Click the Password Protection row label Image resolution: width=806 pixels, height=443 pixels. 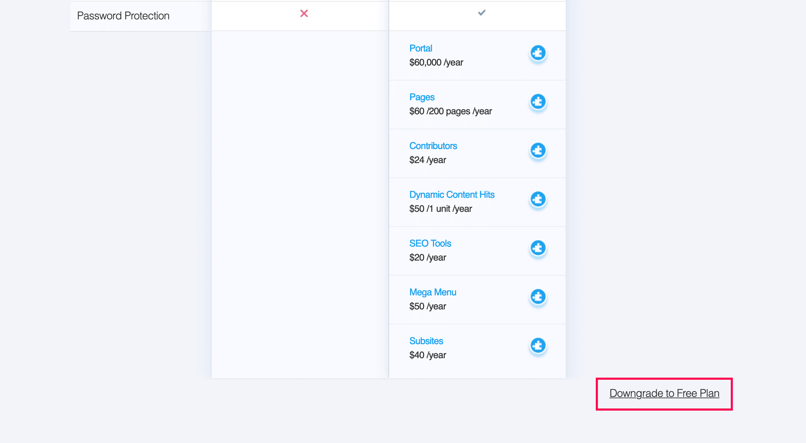[x=123, y=16]
